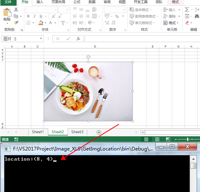Viewport: 200px width, 192px height.
Task: Click the Insert Function fx icon
Action: pos(78,39)
